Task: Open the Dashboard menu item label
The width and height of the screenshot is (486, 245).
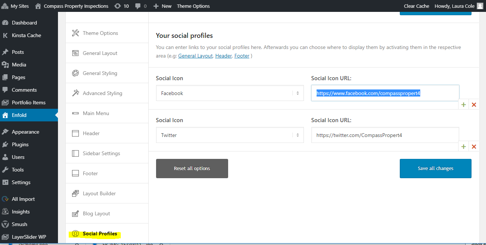Action: point(25,23)
